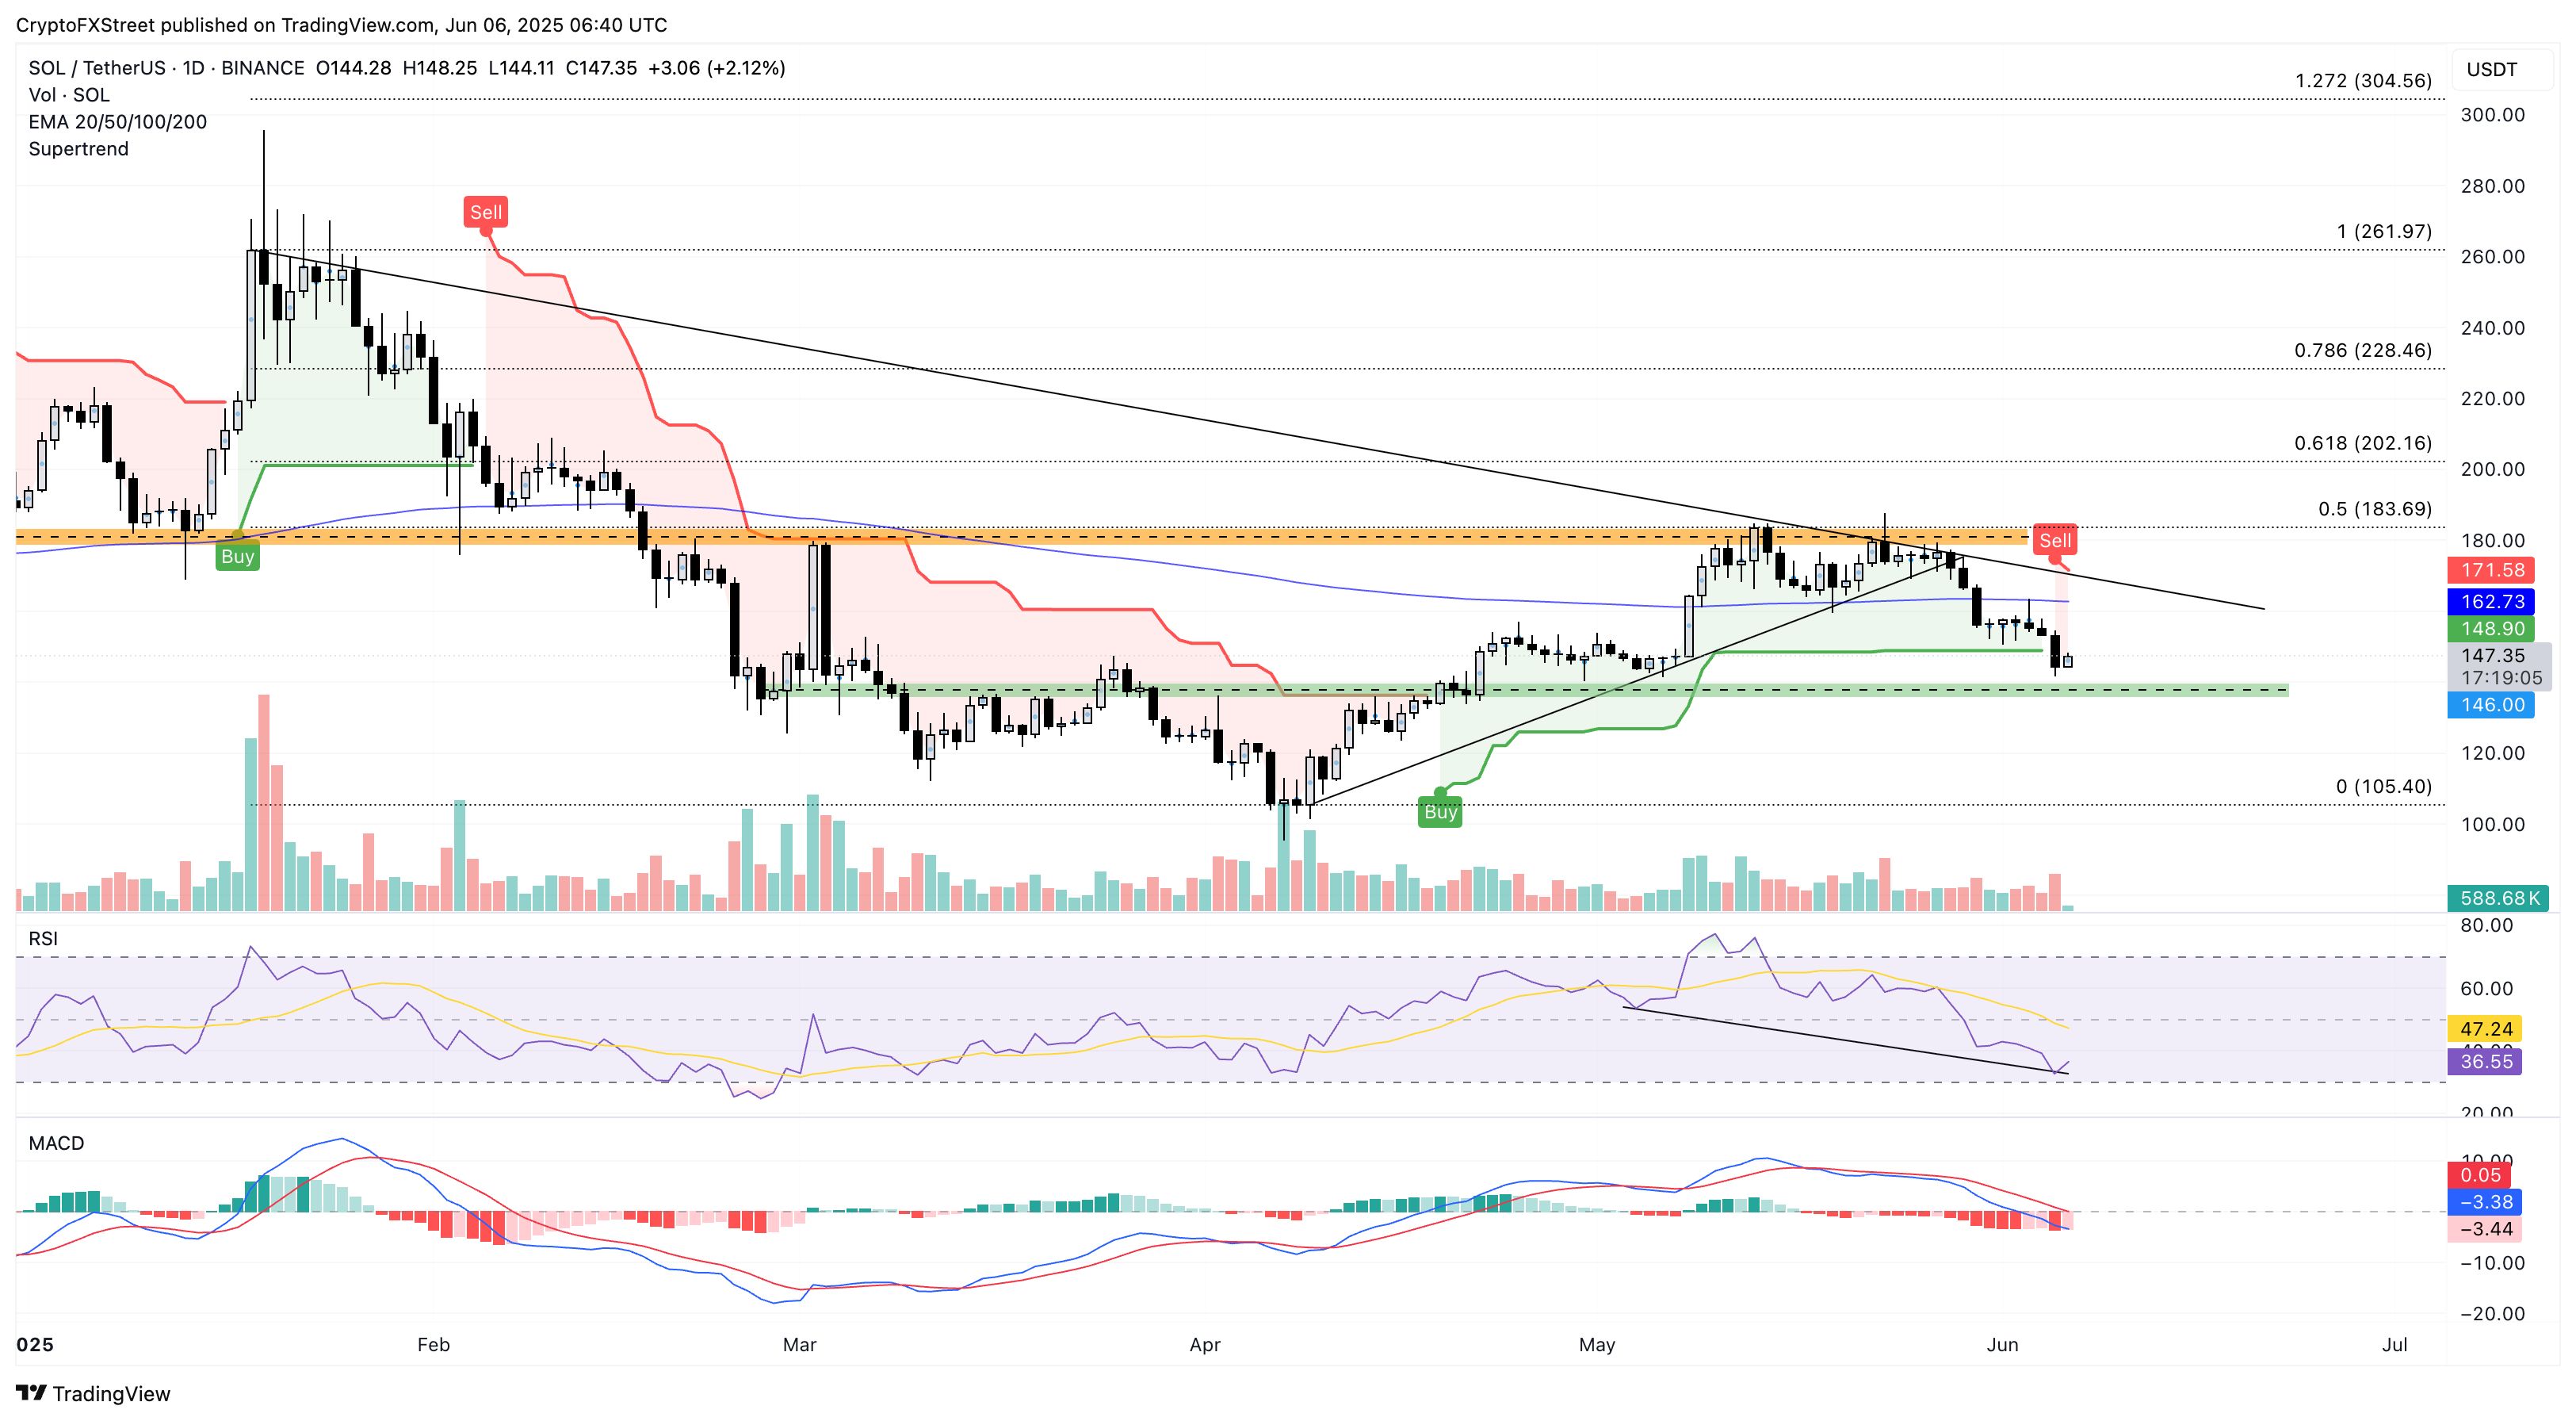Click the green Buy marker in January
The width and height of the screenshot is (2576, 1421).
(237, 557)
